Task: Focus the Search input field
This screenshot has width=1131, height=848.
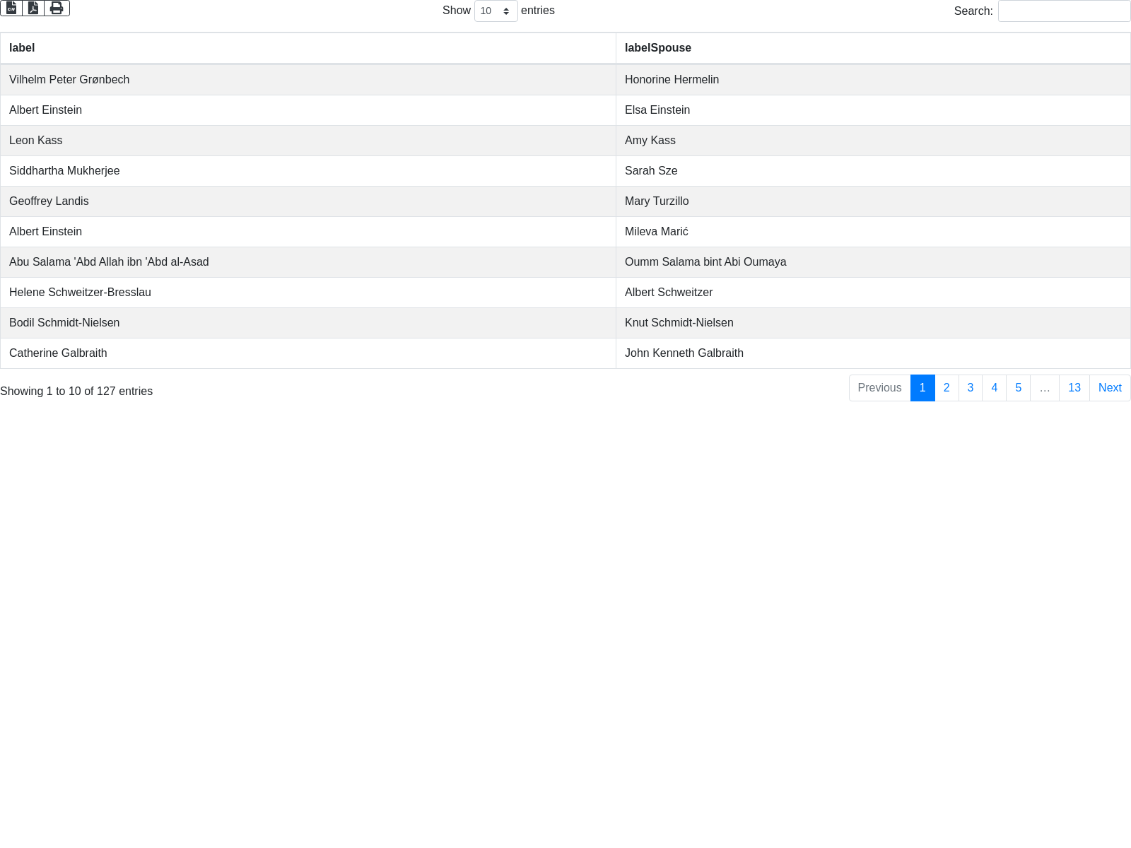Action: click(1064, 11)
